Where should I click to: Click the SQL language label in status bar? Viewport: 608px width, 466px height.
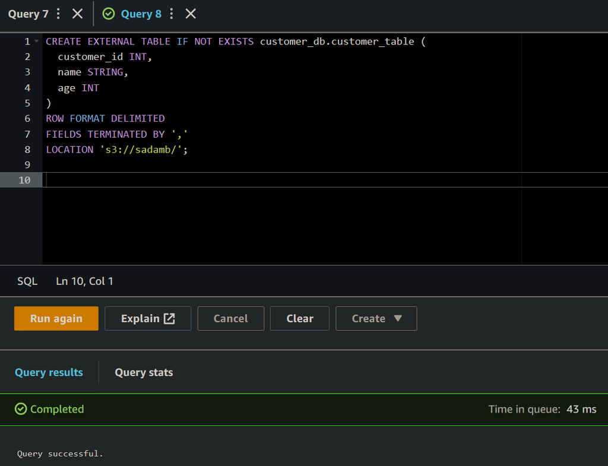pyautogui.click(x=27, y=281)
